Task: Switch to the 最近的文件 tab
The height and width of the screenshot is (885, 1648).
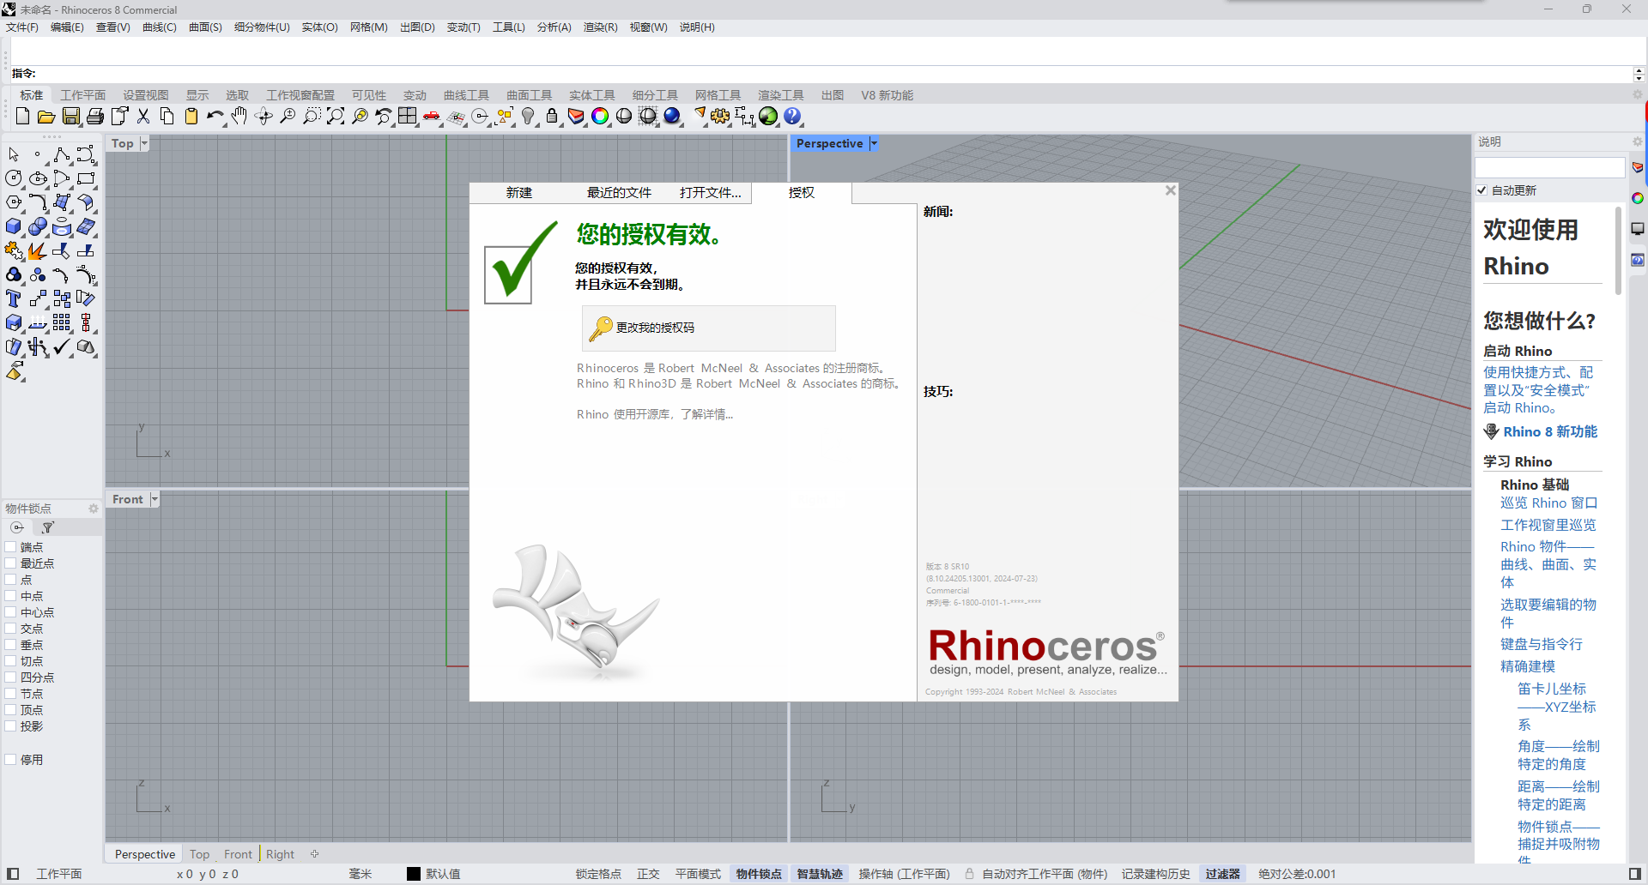Action: 618,193
